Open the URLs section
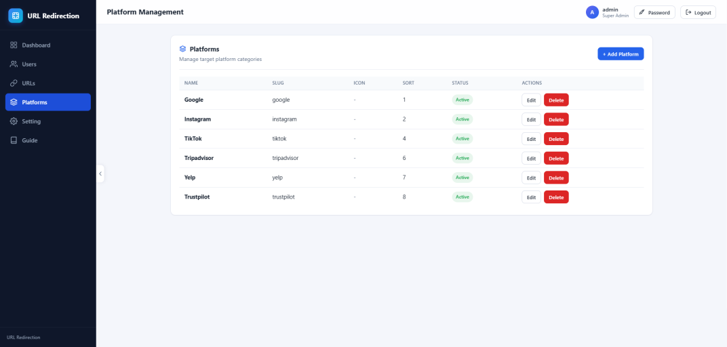727x347 pixels. 48,83
